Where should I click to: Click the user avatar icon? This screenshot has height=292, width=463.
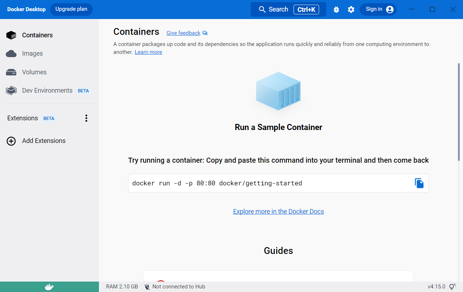390,10
